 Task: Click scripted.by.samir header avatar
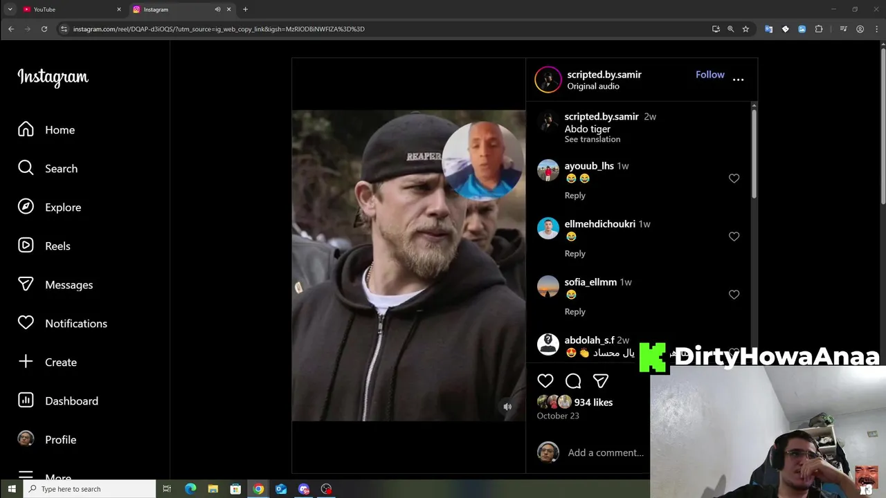coord(548,80)
